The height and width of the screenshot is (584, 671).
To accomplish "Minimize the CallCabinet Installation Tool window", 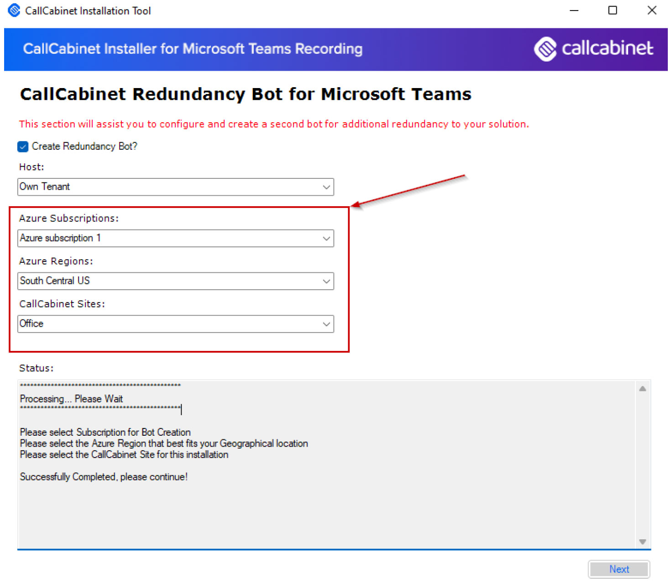I will pos(574,10).
